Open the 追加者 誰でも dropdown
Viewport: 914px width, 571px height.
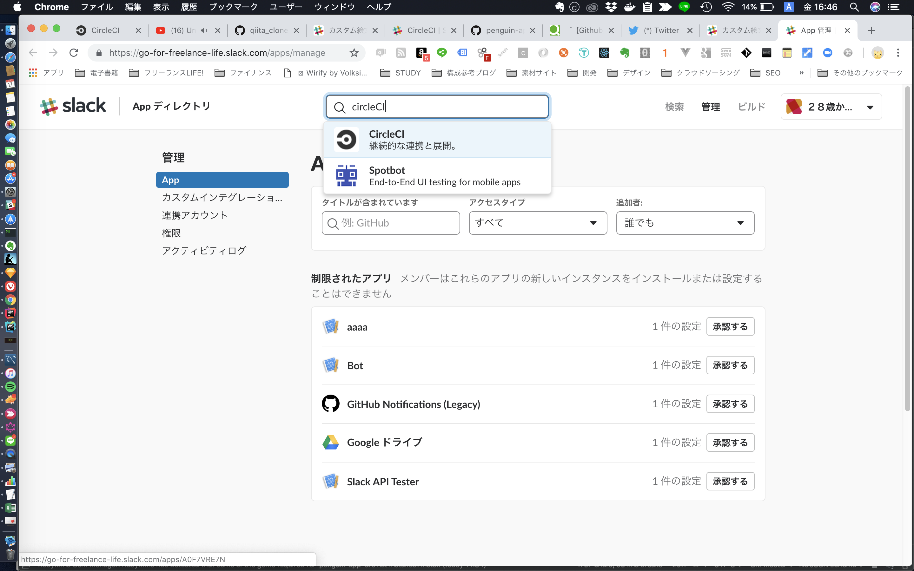(x=685, y=223)
